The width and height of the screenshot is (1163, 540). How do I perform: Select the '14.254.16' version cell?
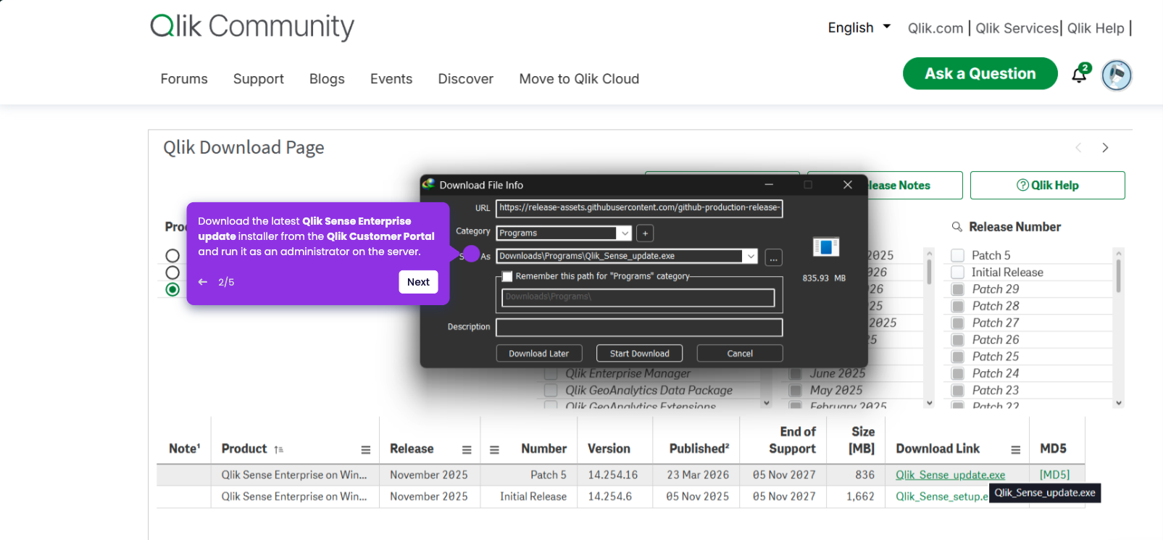613,475
